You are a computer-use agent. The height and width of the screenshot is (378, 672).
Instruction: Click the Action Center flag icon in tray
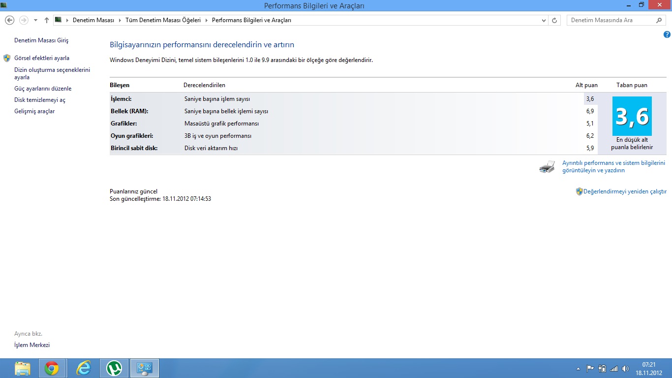(x=590, y=368)
